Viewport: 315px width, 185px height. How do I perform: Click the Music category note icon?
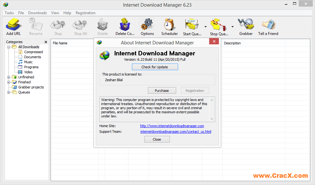pyautogui.click(x=20, y=62)
